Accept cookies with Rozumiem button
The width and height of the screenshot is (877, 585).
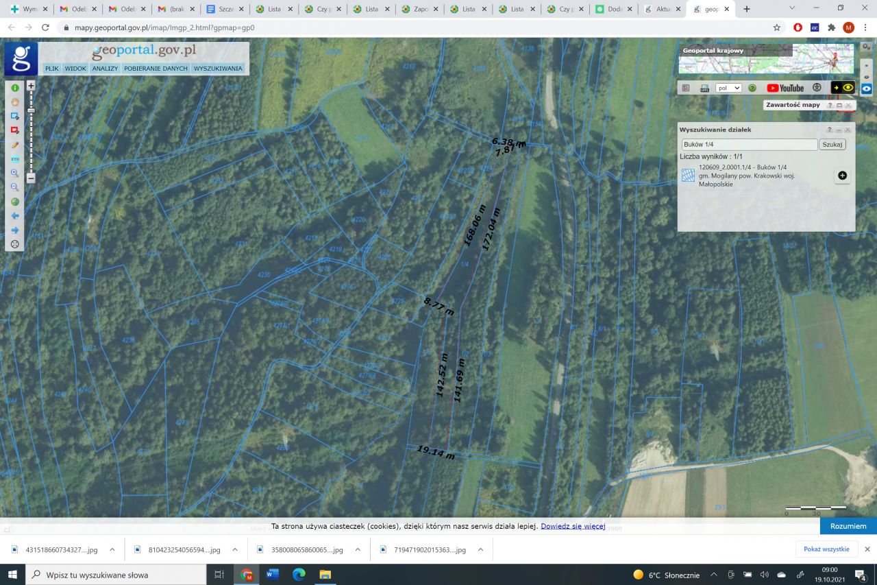click(848, 526)
